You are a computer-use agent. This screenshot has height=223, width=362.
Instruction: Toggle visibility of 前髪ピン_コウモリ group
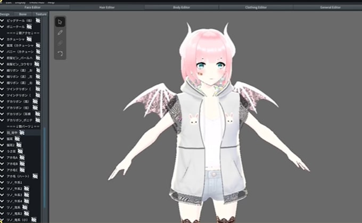37,64
